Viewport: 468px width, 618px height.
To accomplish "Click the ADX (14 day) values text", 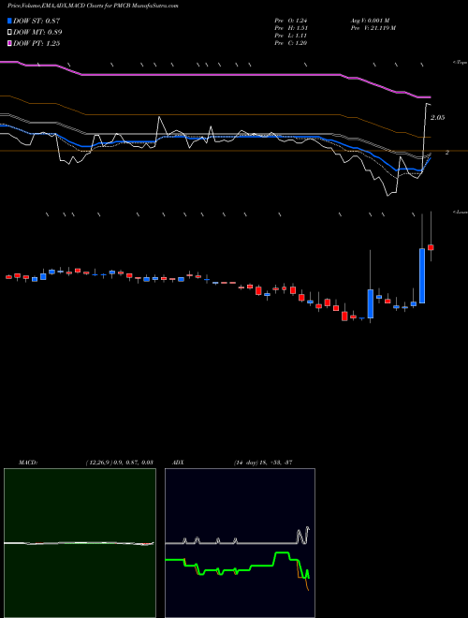I will 263,462.
